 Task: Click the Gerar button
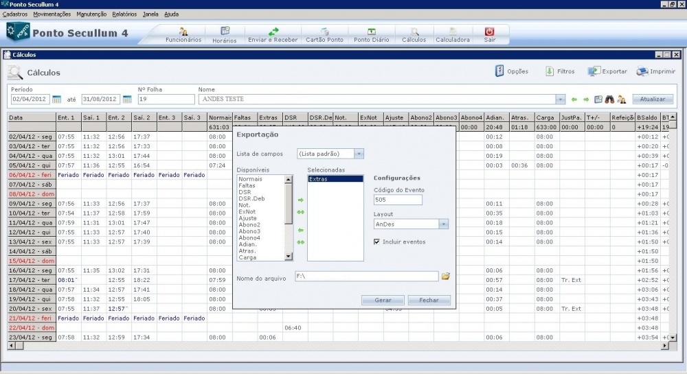383,300
